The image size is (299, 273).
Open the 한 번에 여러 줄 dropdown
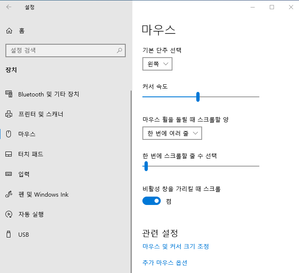pos(172,133)
